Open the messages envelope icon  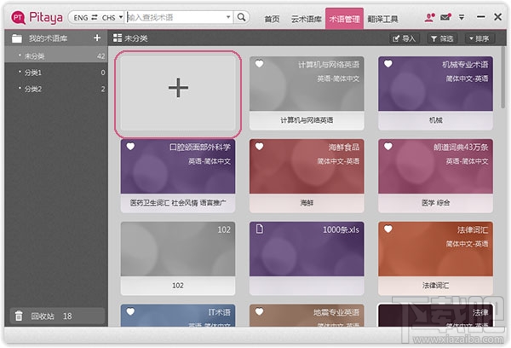point(445,17)
